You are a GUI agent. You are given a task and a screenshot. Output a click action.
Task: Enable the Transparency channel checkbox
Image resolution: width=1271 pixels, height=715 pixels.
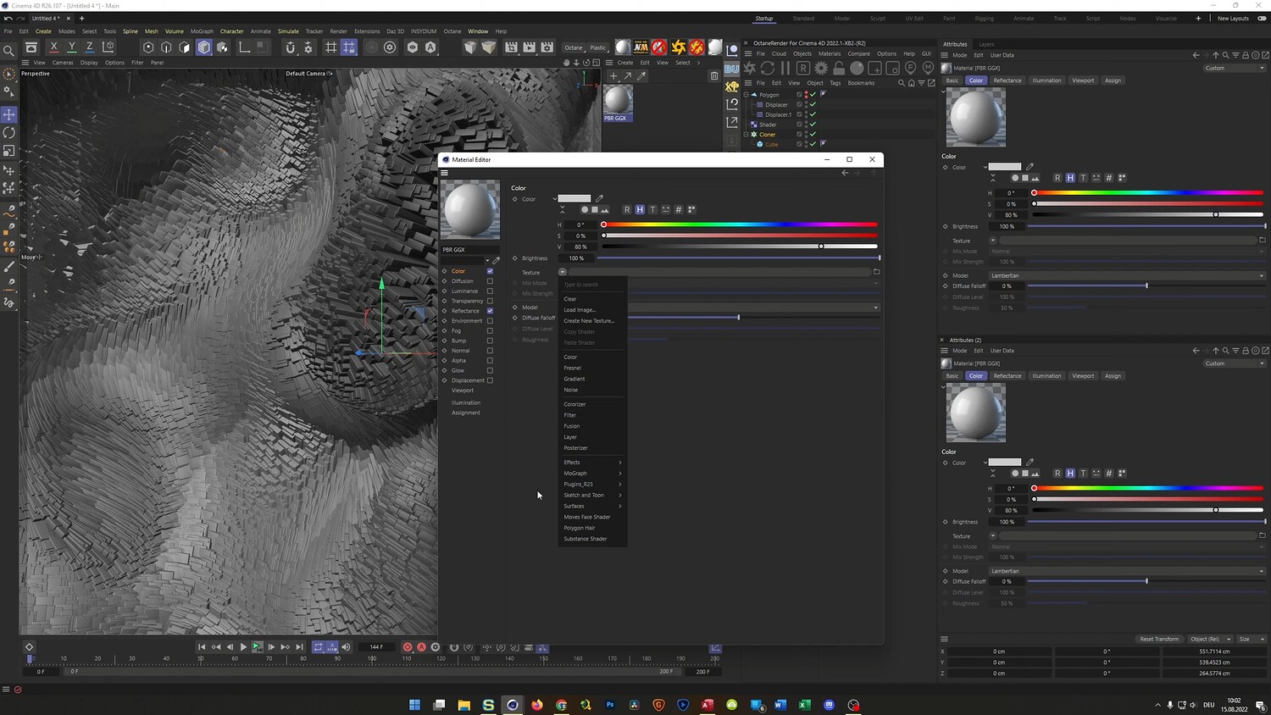coord(490,301)
